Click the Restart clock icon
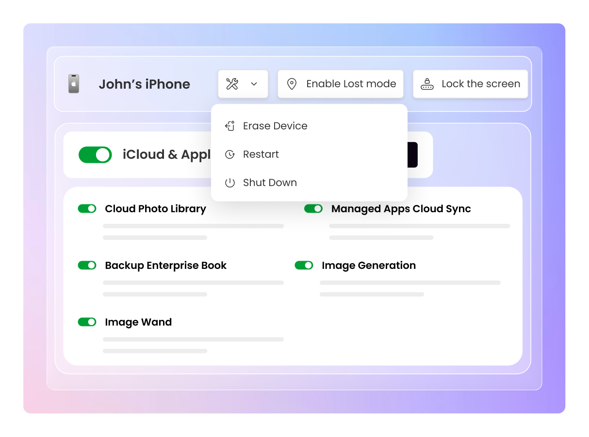 click(x=229, y=155)
